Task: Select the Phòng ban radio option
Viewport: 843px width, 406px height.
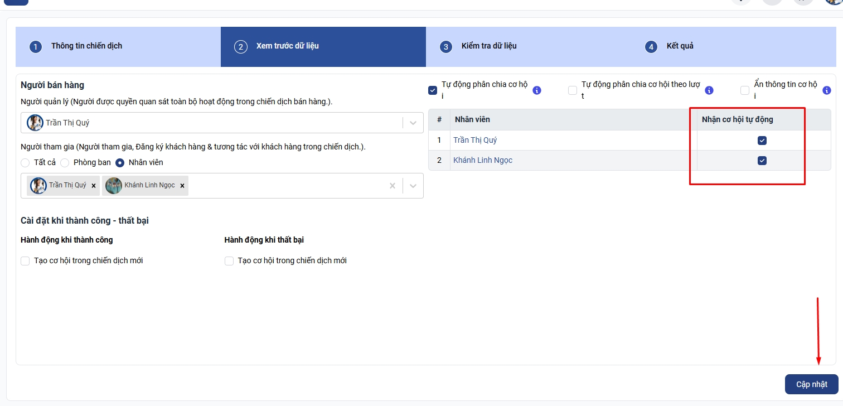Action: coord(65,163)
